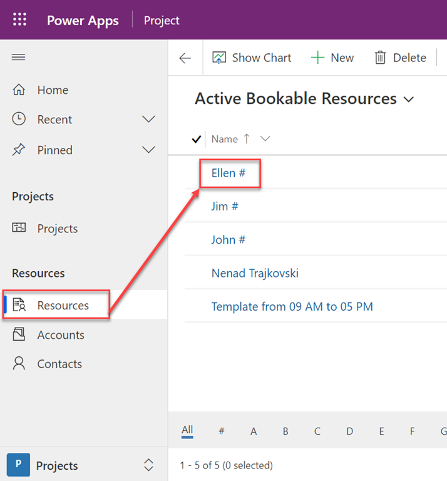This screenshot has height=481, width=447.
Task: Open Accounts from the sidebar
Action: 60,335
